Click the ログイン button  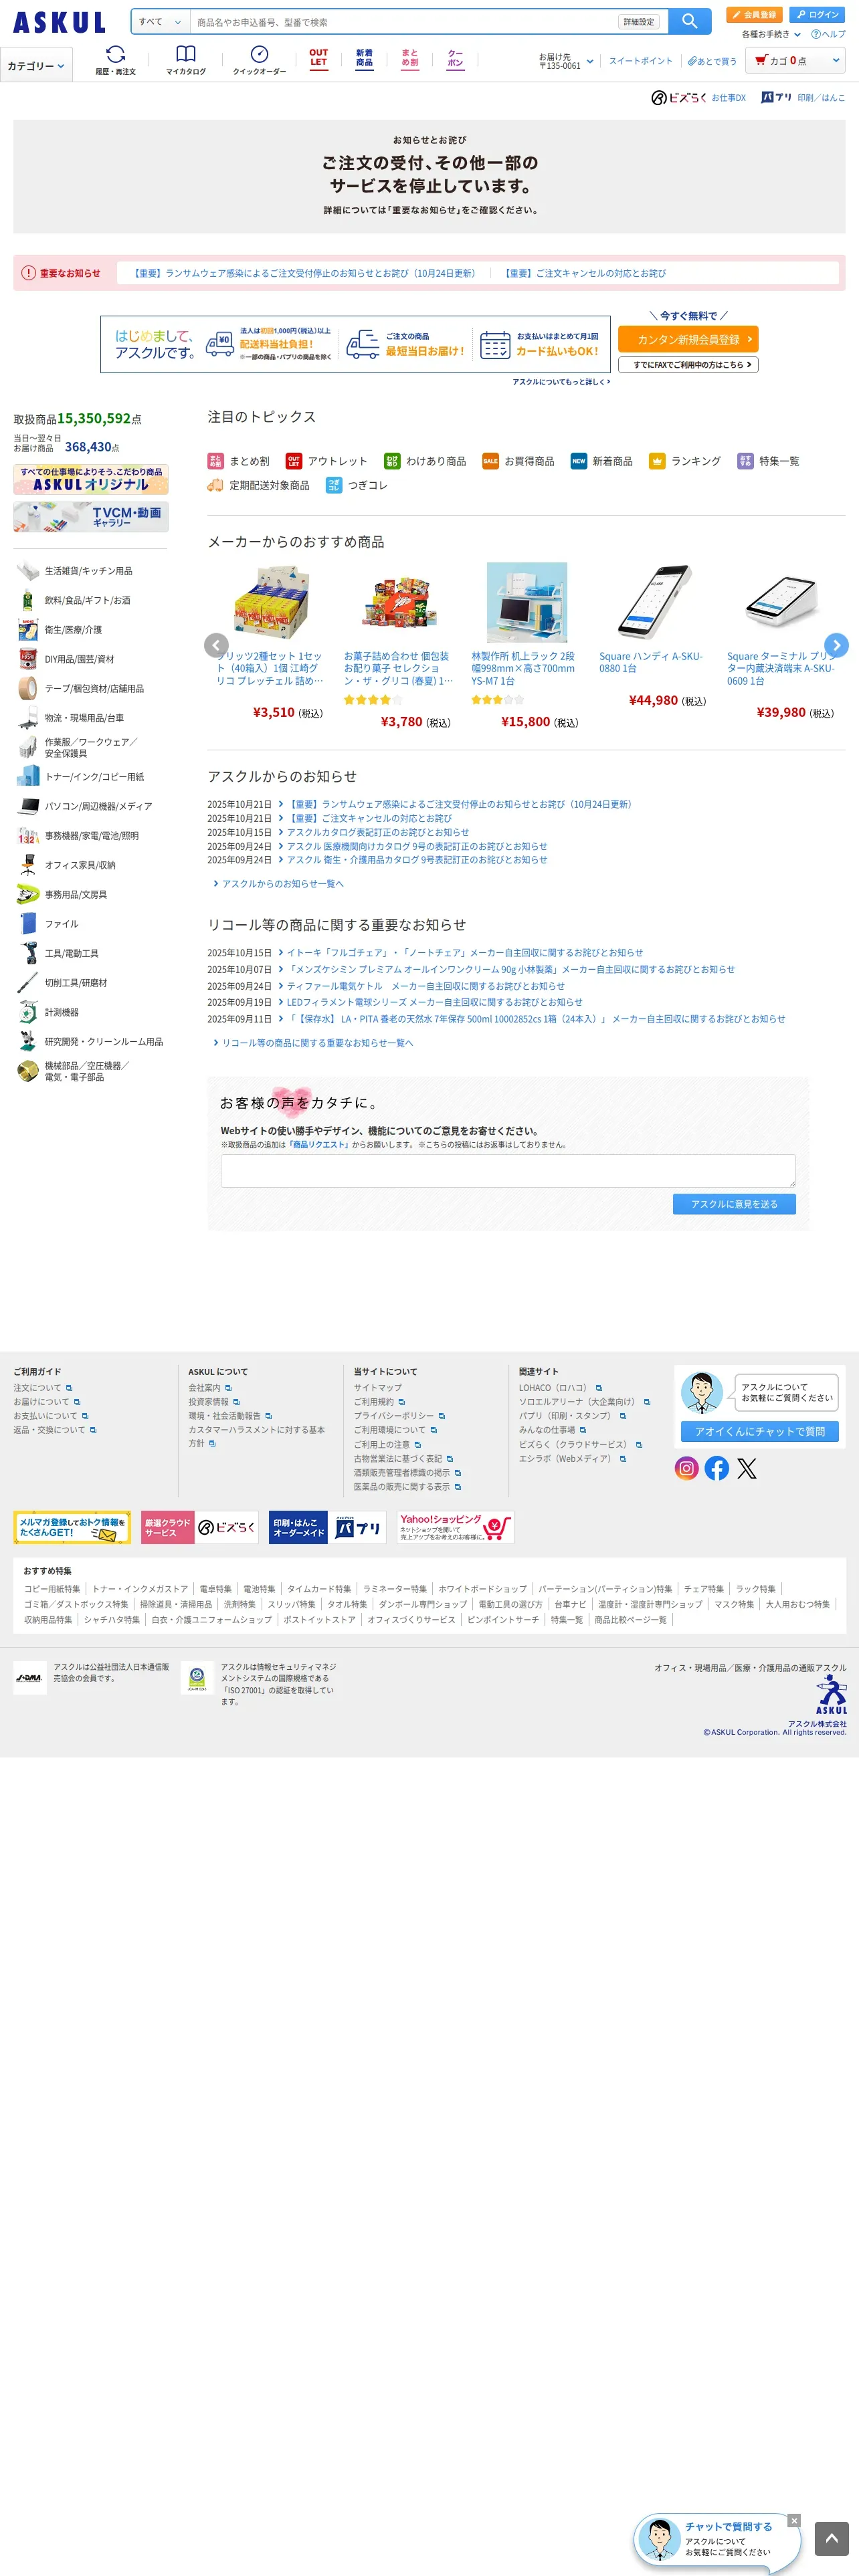click(817, 14)
